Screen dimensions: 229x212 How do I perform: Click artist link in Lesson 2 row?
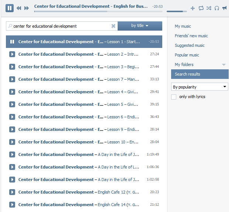point(61,54)
